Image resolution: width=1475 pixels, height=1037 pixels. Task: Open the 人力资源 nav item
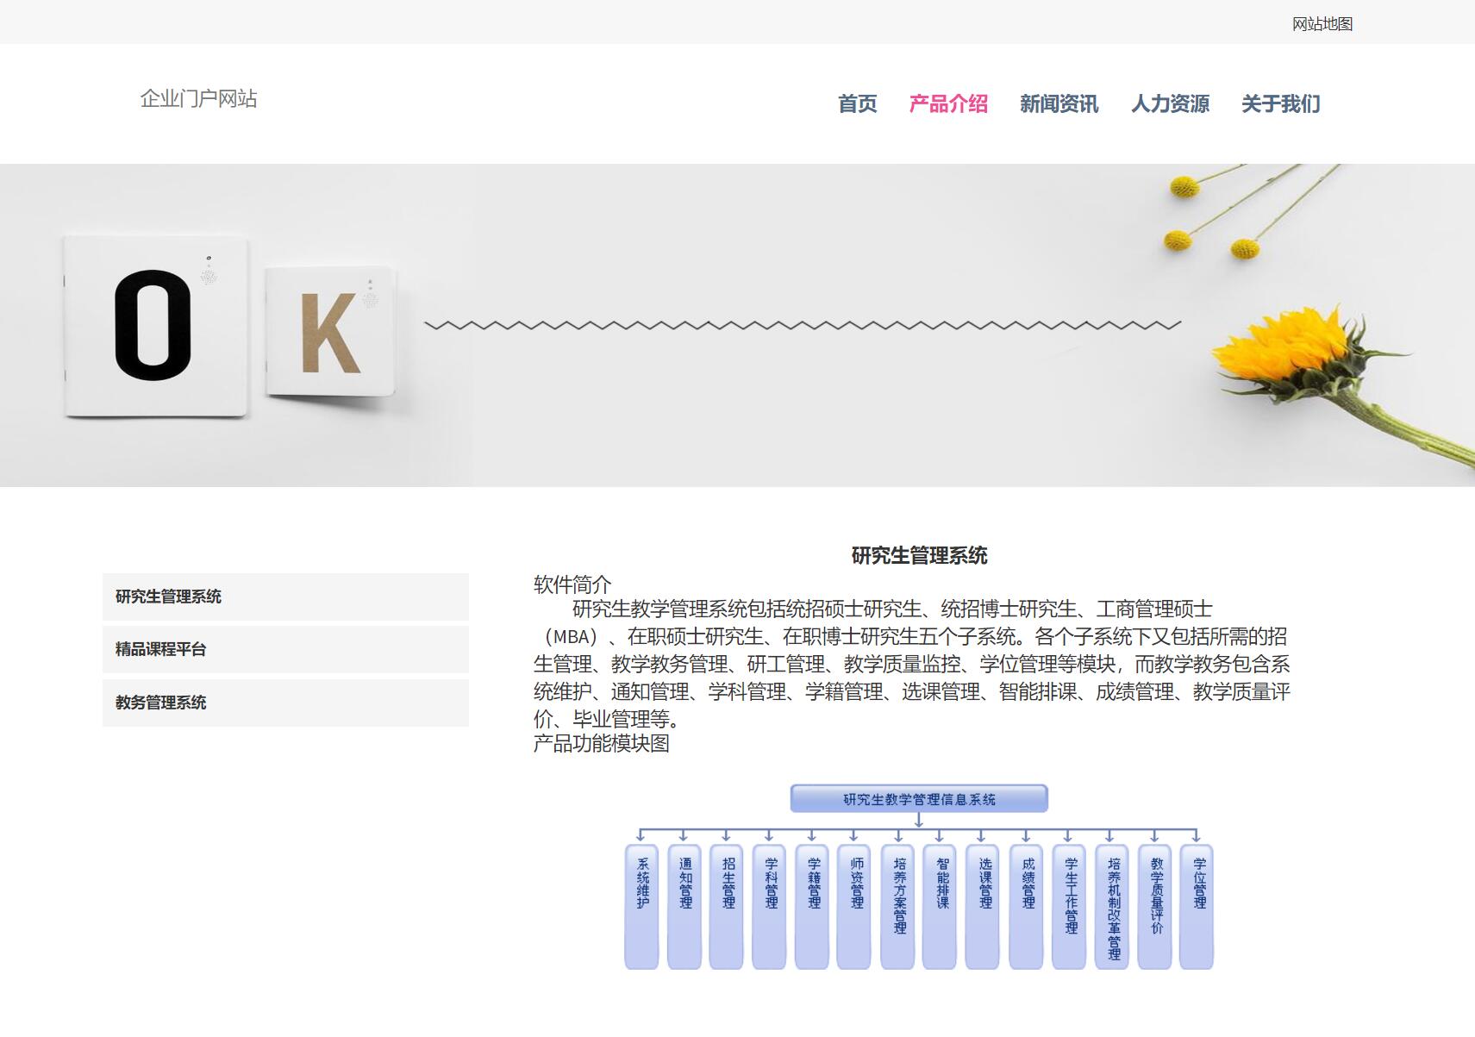point(1170,104)
